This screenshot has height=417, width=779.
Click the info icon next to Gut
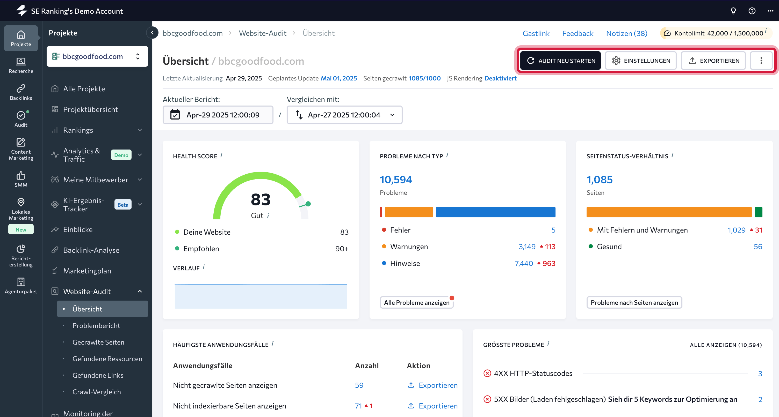pos(268,215)
